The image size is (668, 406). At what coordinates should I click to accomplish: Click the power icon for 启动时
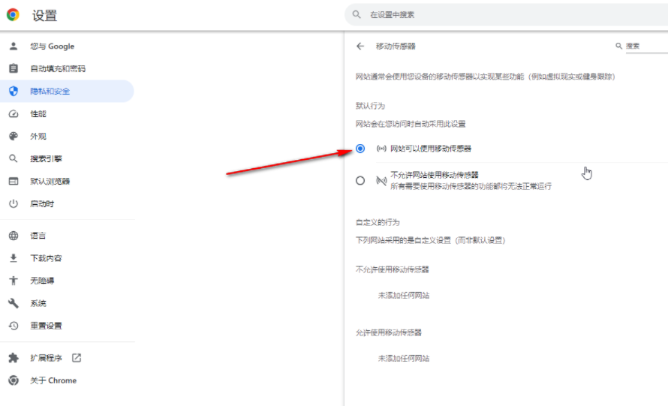click(x=14, y=204)
